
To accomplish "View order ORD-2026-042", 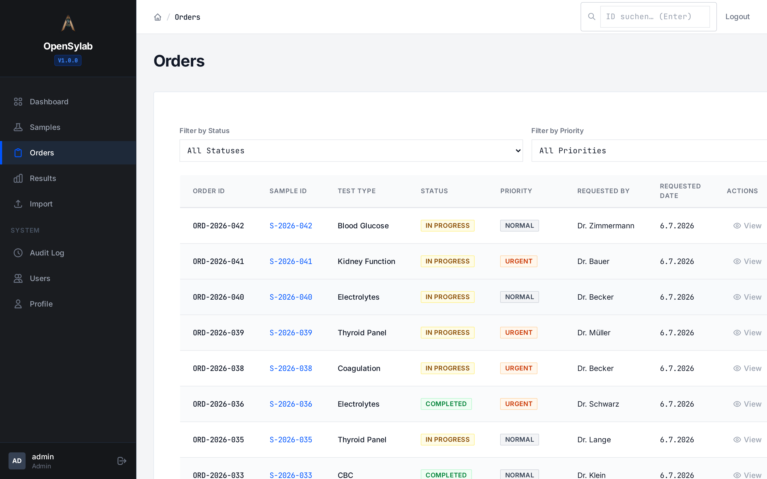I will pos(747,226).
